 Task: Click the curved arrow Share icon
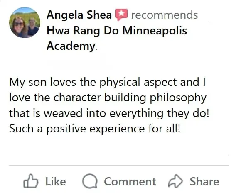(175, 181)
